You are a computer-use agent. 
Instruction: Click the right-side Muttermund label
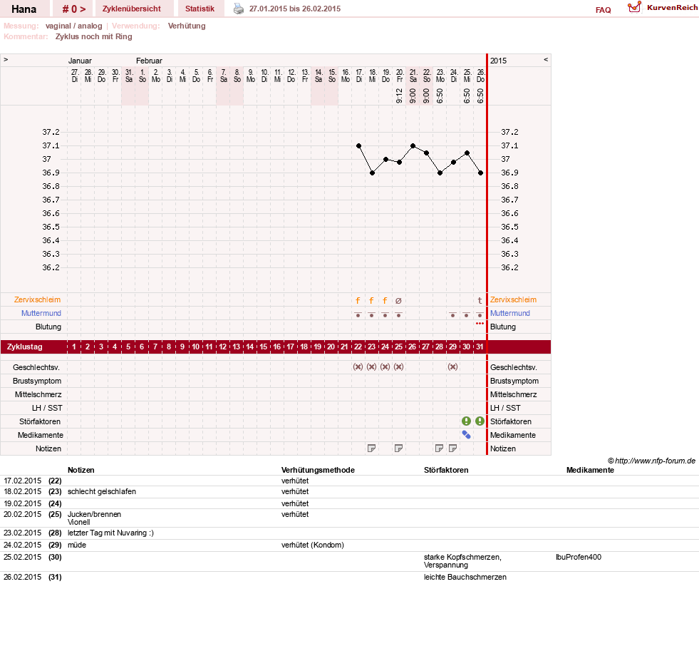point(510,313)
